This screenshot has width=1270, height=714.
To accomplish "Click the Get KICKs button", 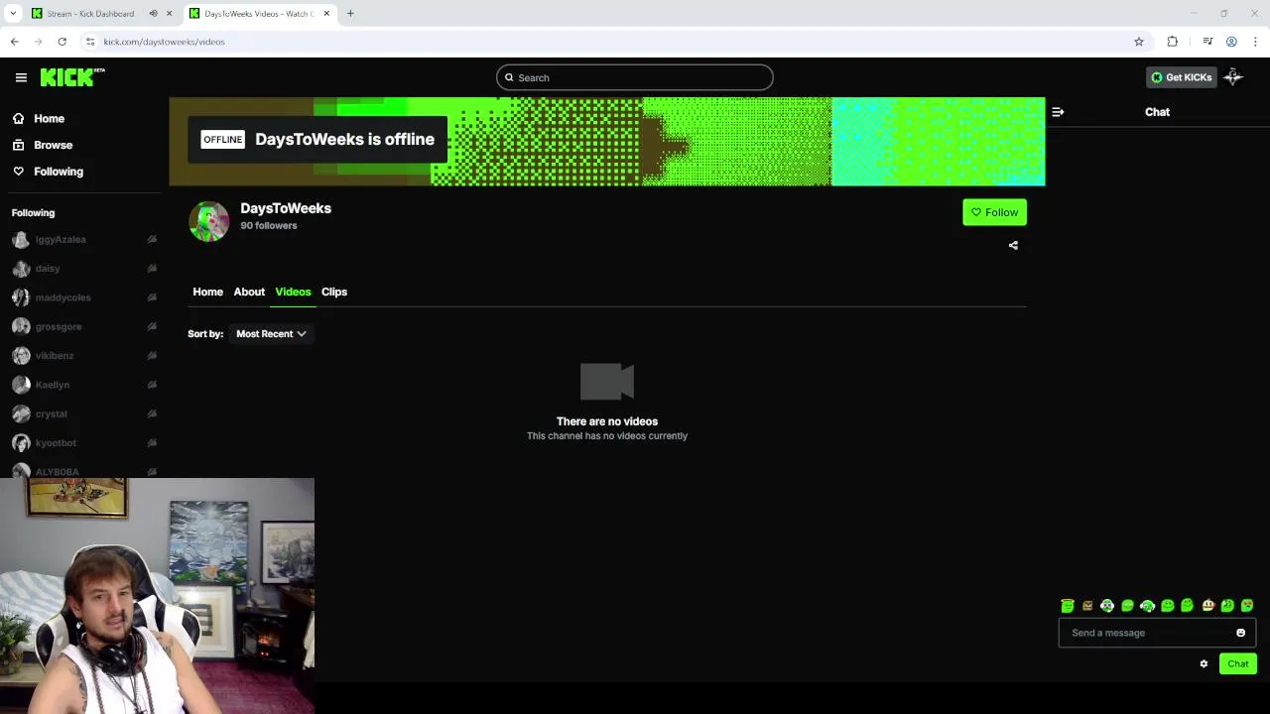I will coord(1181,77).
